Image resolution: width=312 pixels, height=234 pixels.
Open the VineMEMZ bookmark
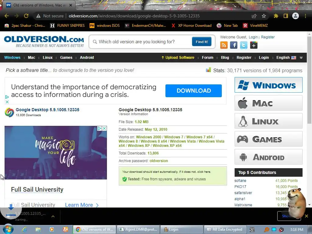(255, 26)
